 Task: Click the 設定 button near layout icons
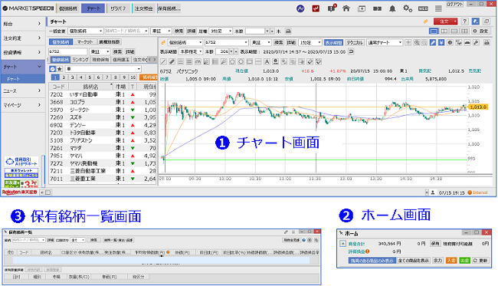pos(481,31)
